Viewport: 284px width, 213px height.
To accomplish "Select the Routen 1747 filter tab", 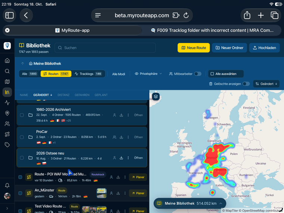I will pos(56,74).
